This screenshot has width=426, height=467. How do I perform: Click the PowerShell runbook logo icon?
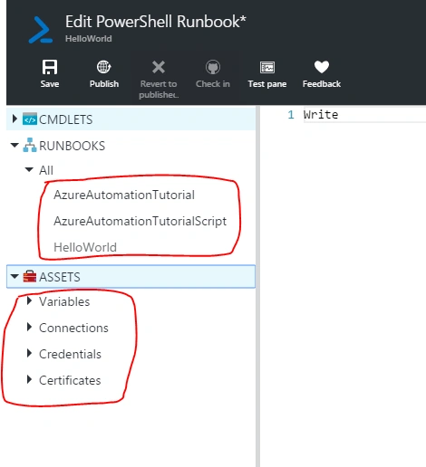click(41, 30)
